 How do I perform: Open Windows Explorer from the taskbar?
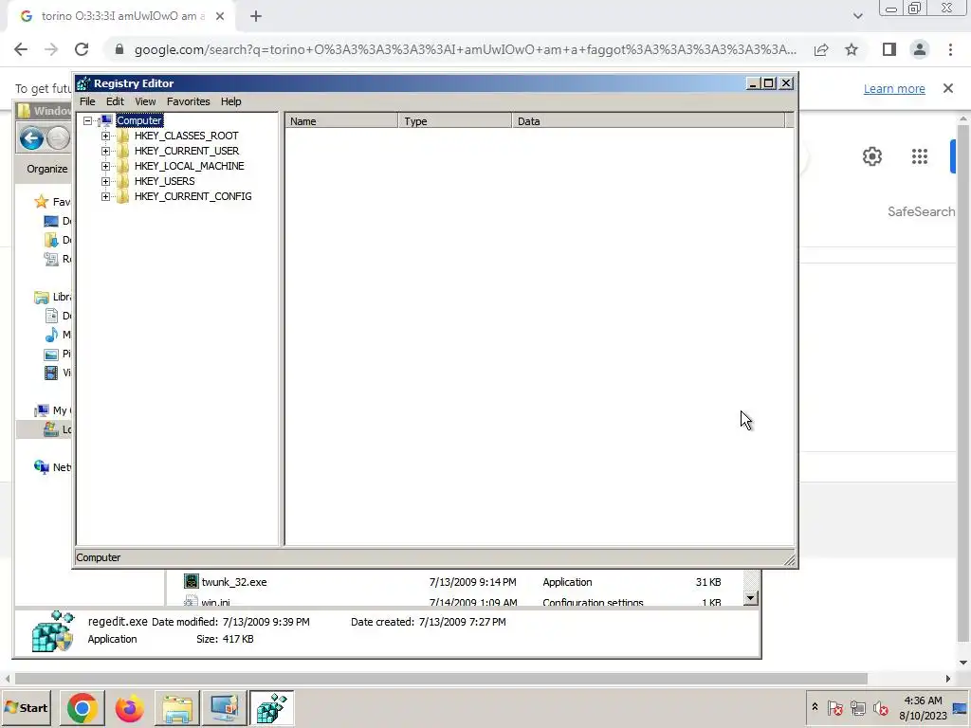[x=177, y=708]
